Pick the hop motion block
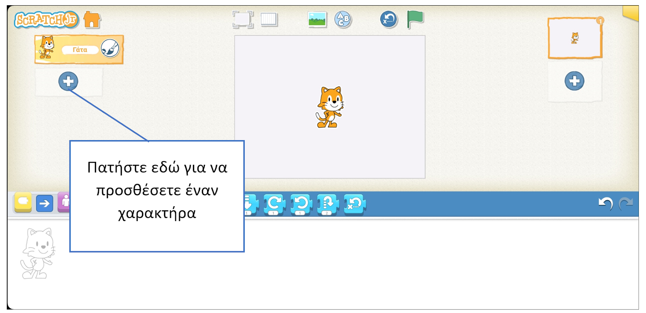This screenshot has height=313, width=646. click(328, 204)
